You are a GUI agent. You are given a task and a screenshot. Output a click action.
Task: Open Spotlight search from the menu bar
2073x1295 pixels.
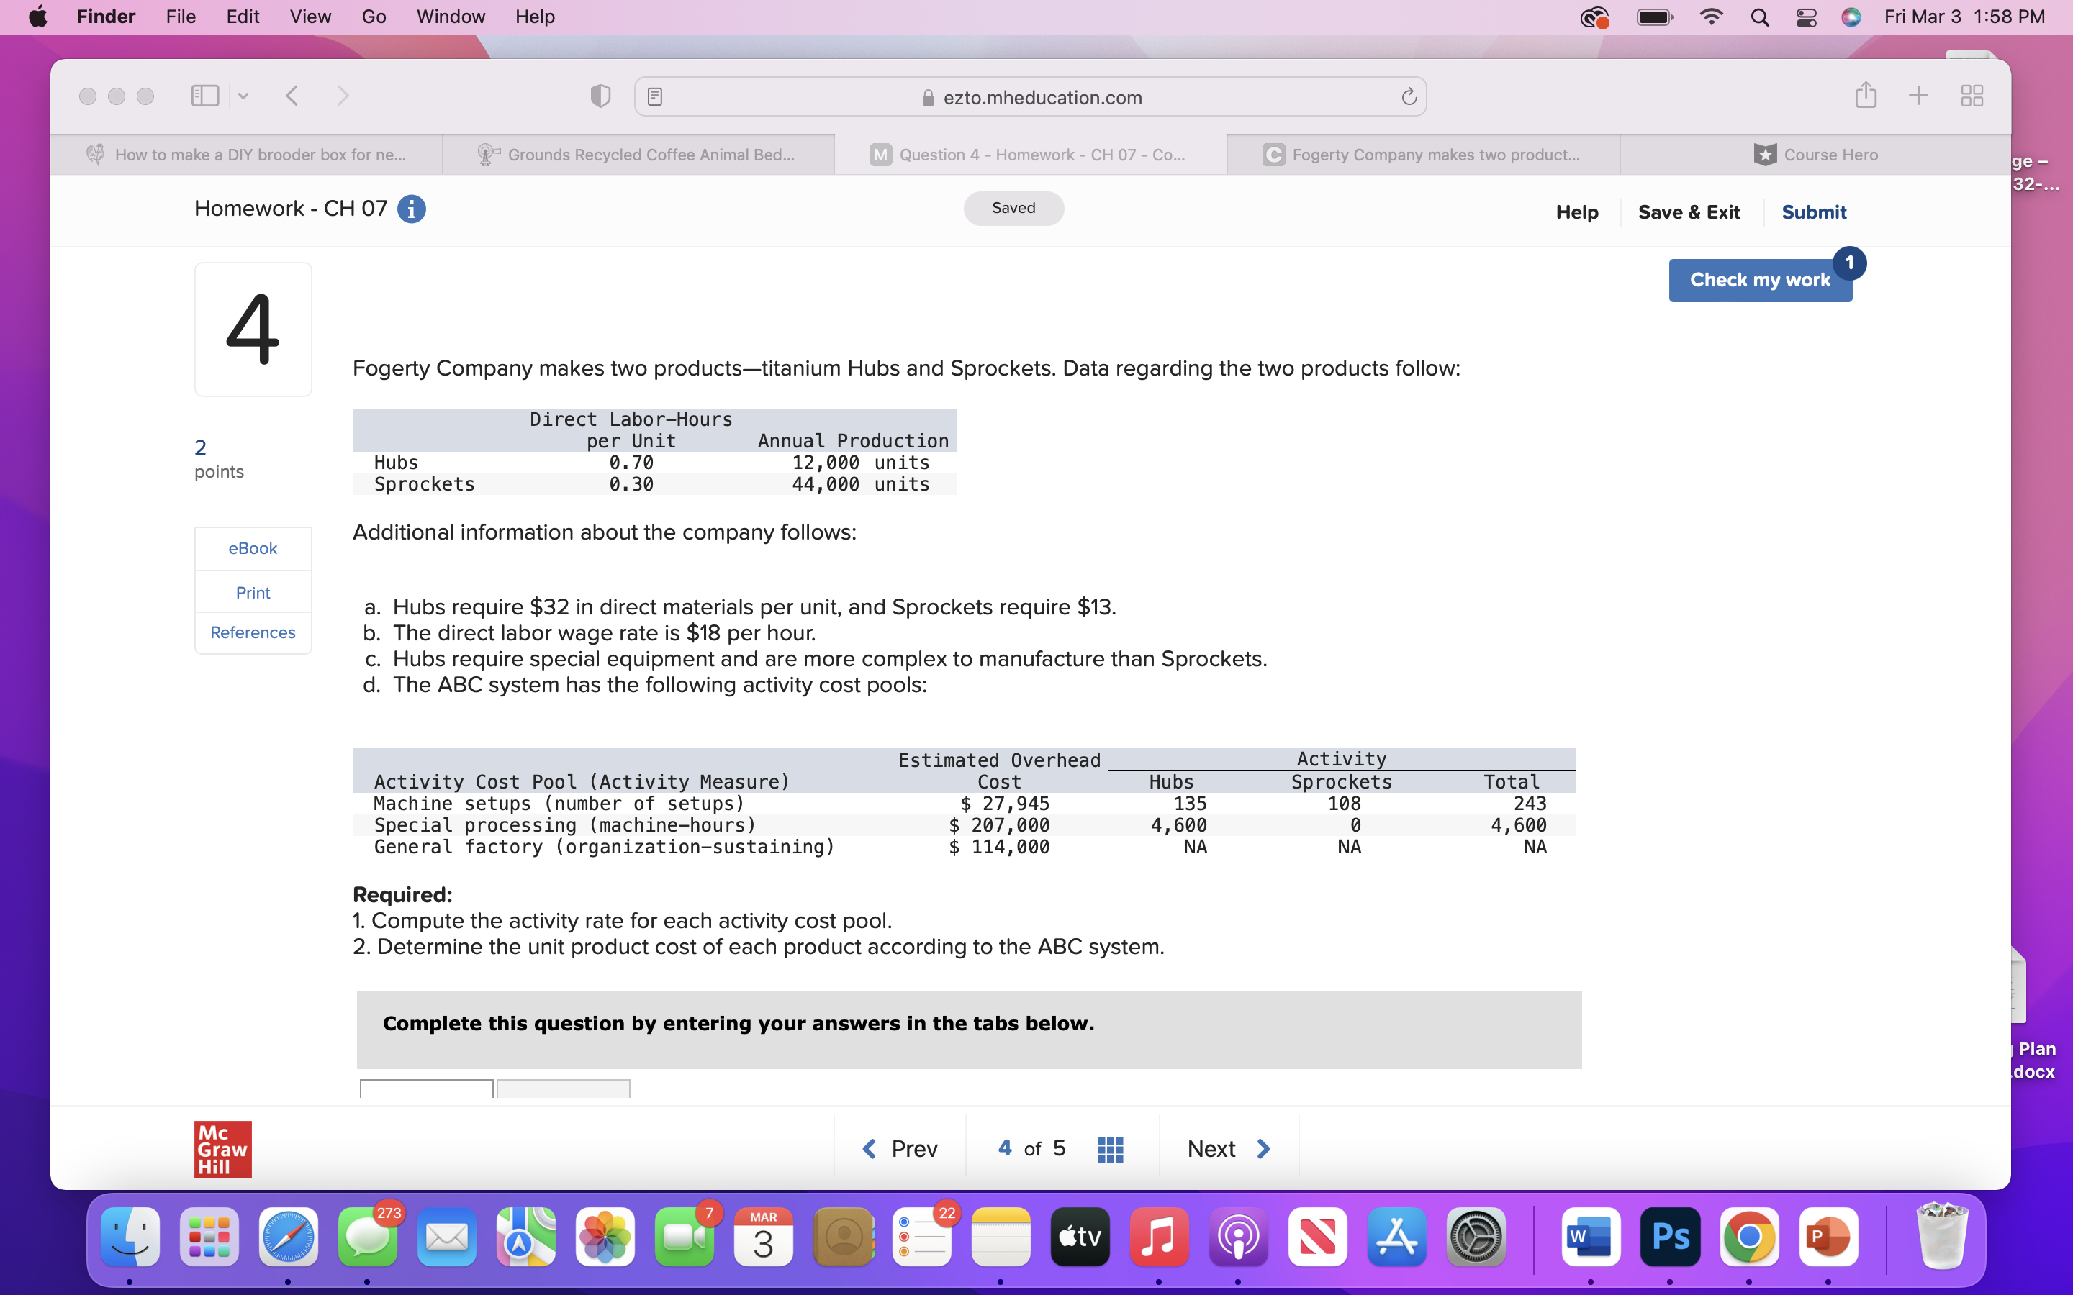pyautogui.click(x=1759, y=17)
